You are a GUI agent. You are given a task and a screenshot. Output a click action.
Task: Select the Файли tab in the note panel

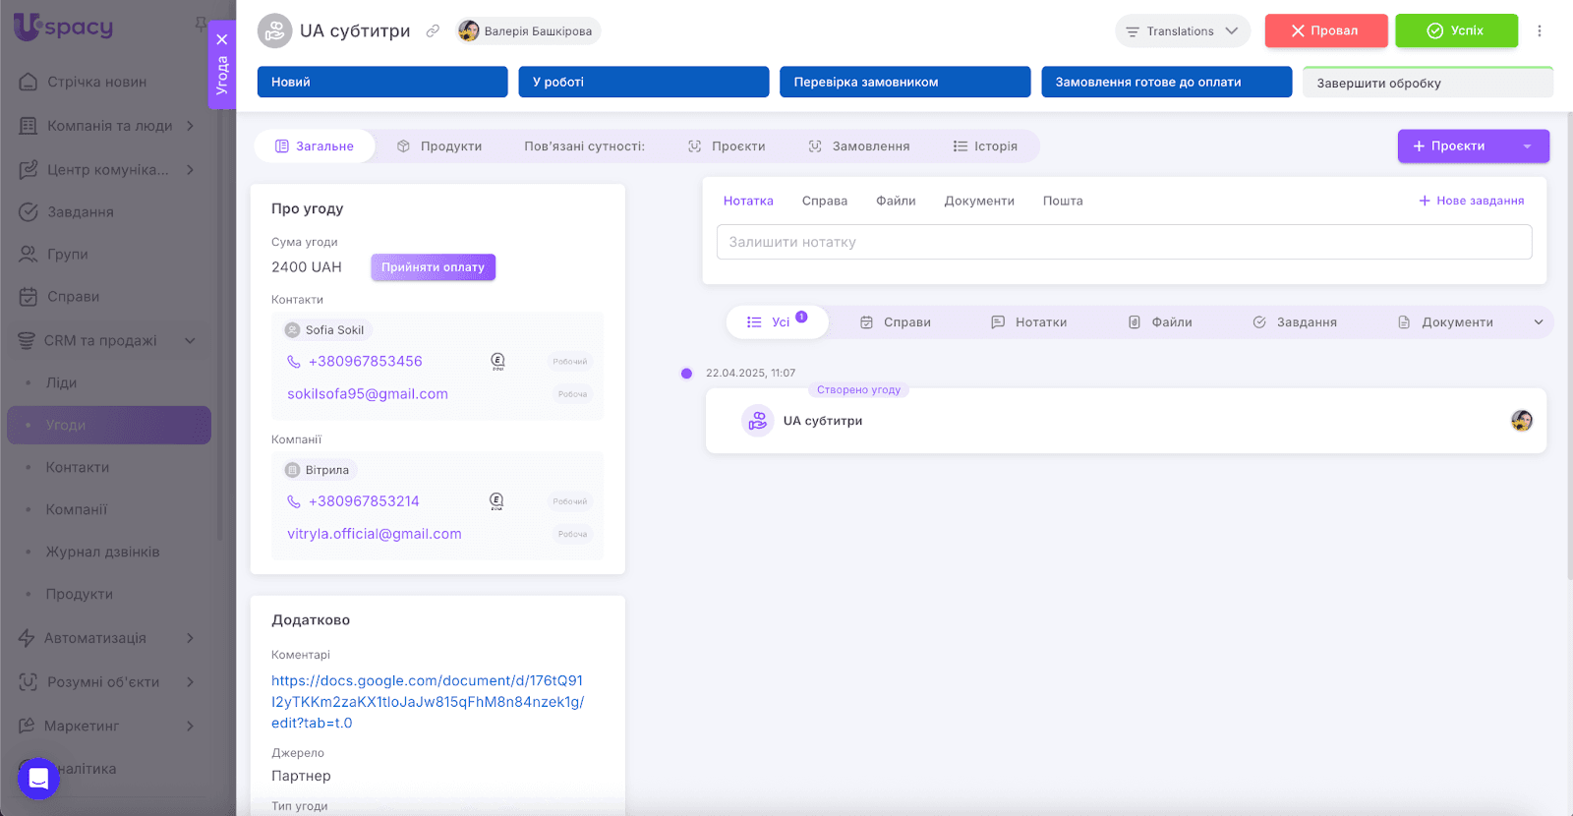coord(896,201)
